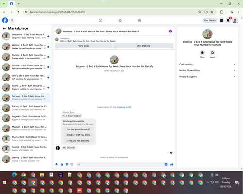Open Zachary's conversation
243x194 pixels.
tap(26, 108)
